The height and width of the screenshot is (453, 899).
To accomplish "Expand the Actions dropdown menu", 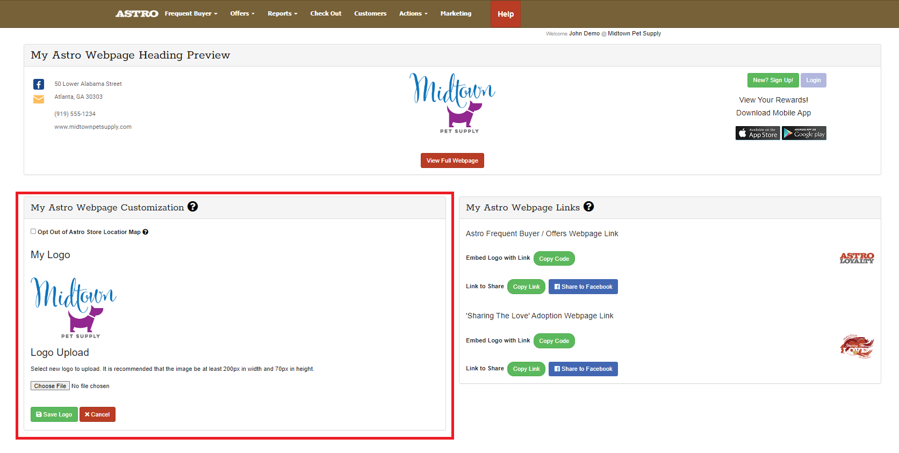I will pyautogui.click(x=413, y=13).
